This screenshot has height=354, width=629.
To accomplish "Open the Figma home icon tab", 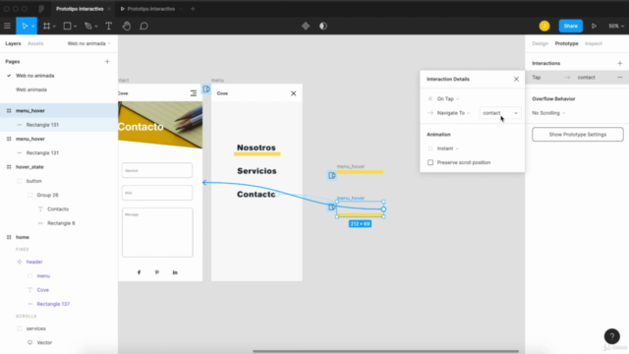I will click(x=41, y=9).
